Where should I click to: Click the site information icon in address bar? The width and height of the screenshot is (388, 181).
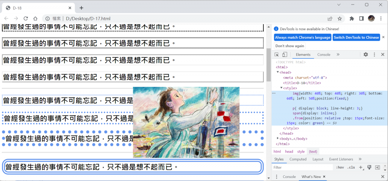point(47,19)
